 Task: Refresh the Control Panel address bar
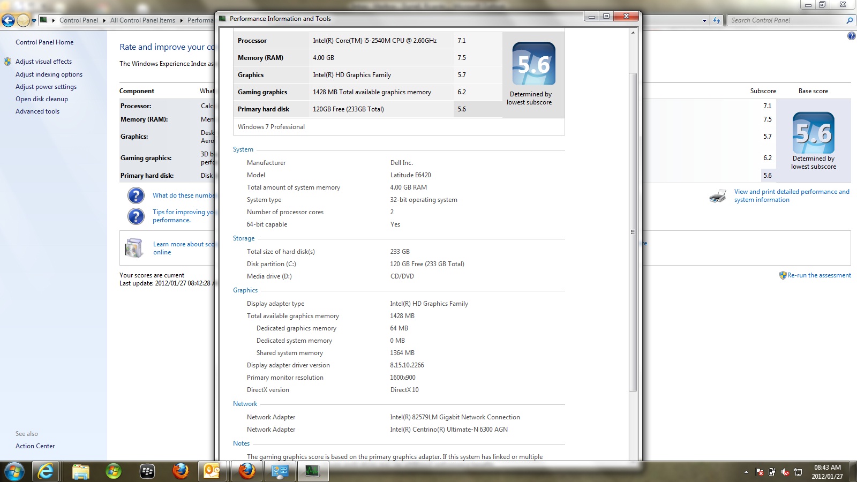coord(717,20)
